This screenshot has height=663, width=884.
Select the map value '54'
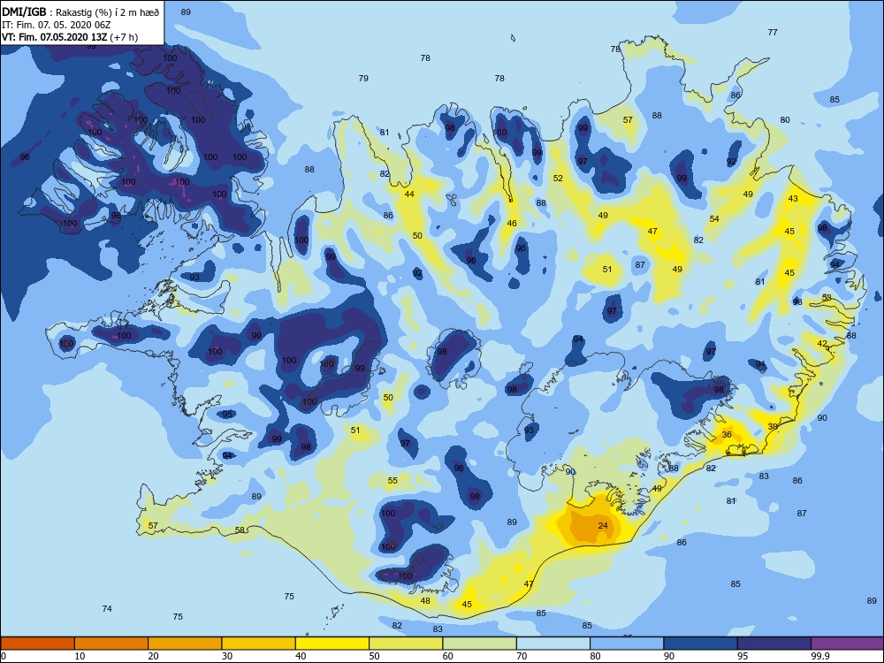click(x=714, y=218)
